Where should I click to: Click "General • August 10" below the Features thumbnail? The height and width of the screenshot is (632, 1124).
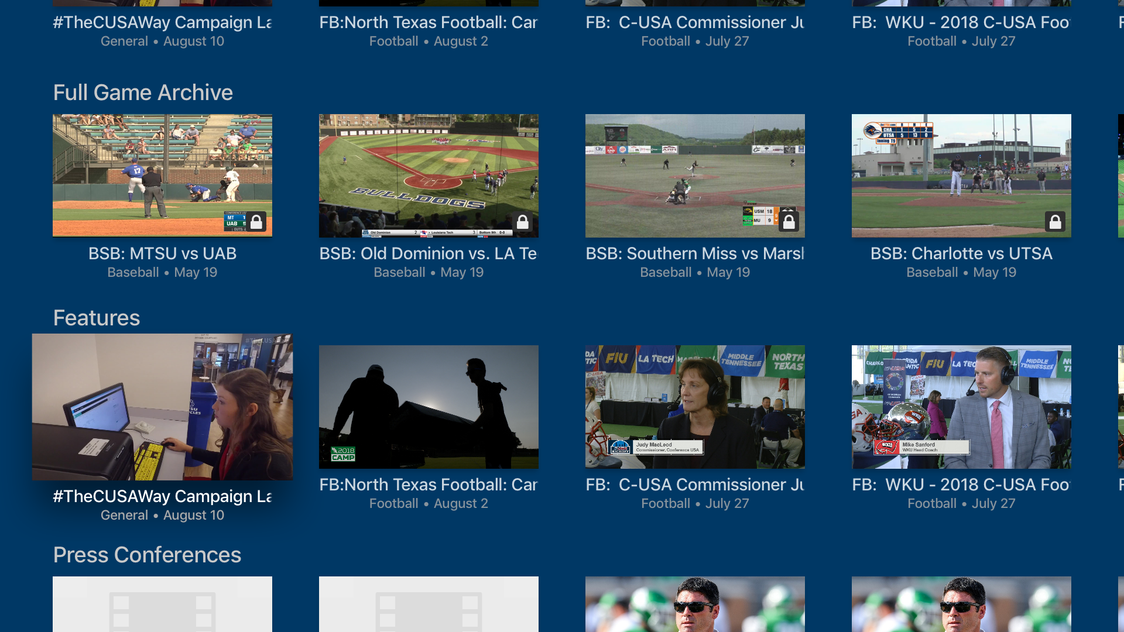coord(162,515)
